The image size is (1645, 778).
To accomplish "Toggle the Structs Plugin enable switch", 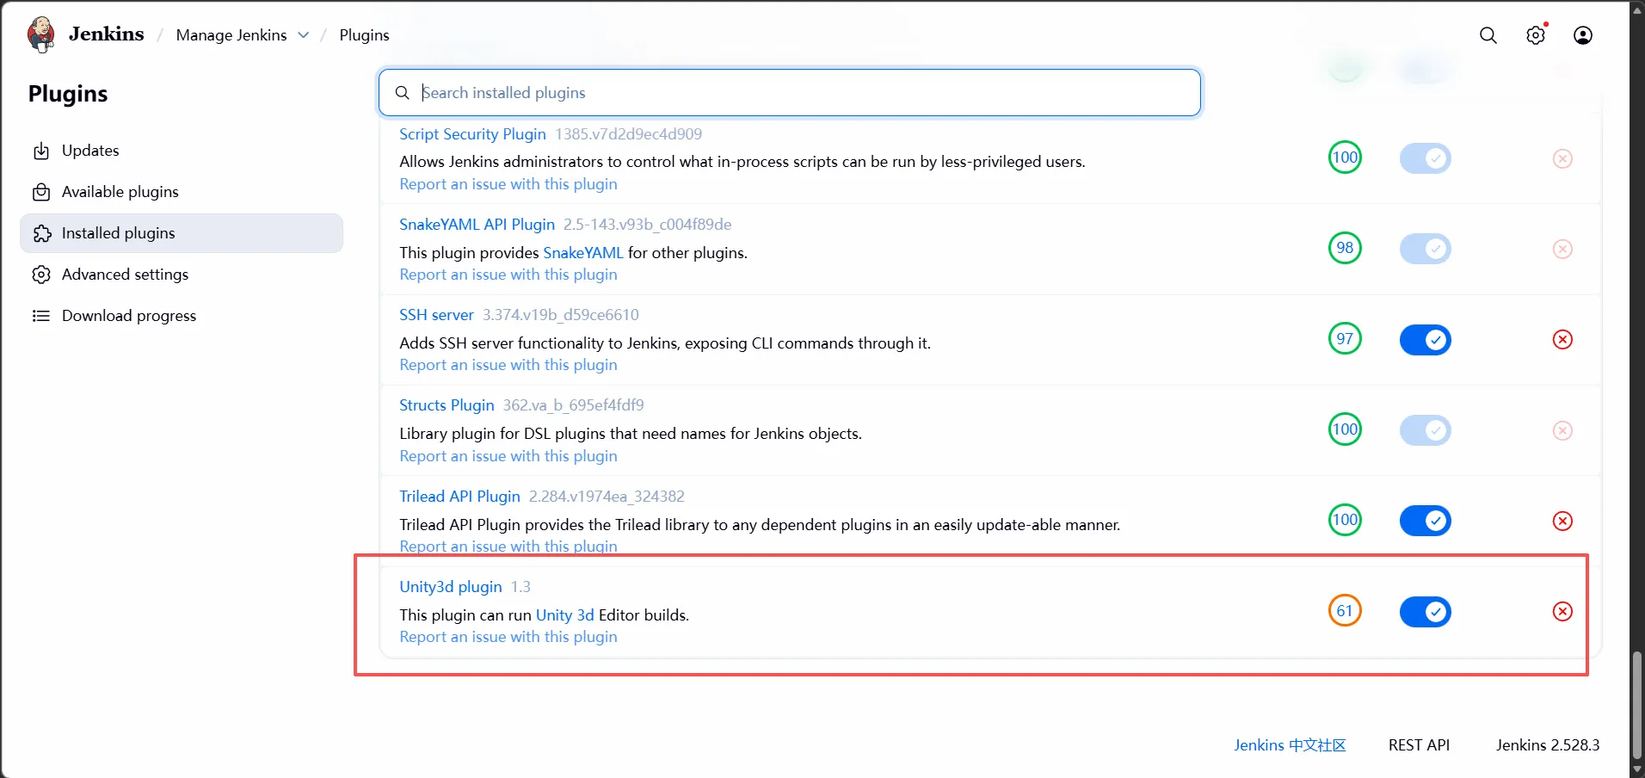I will pyautogui.click(x=1425, y=430).
